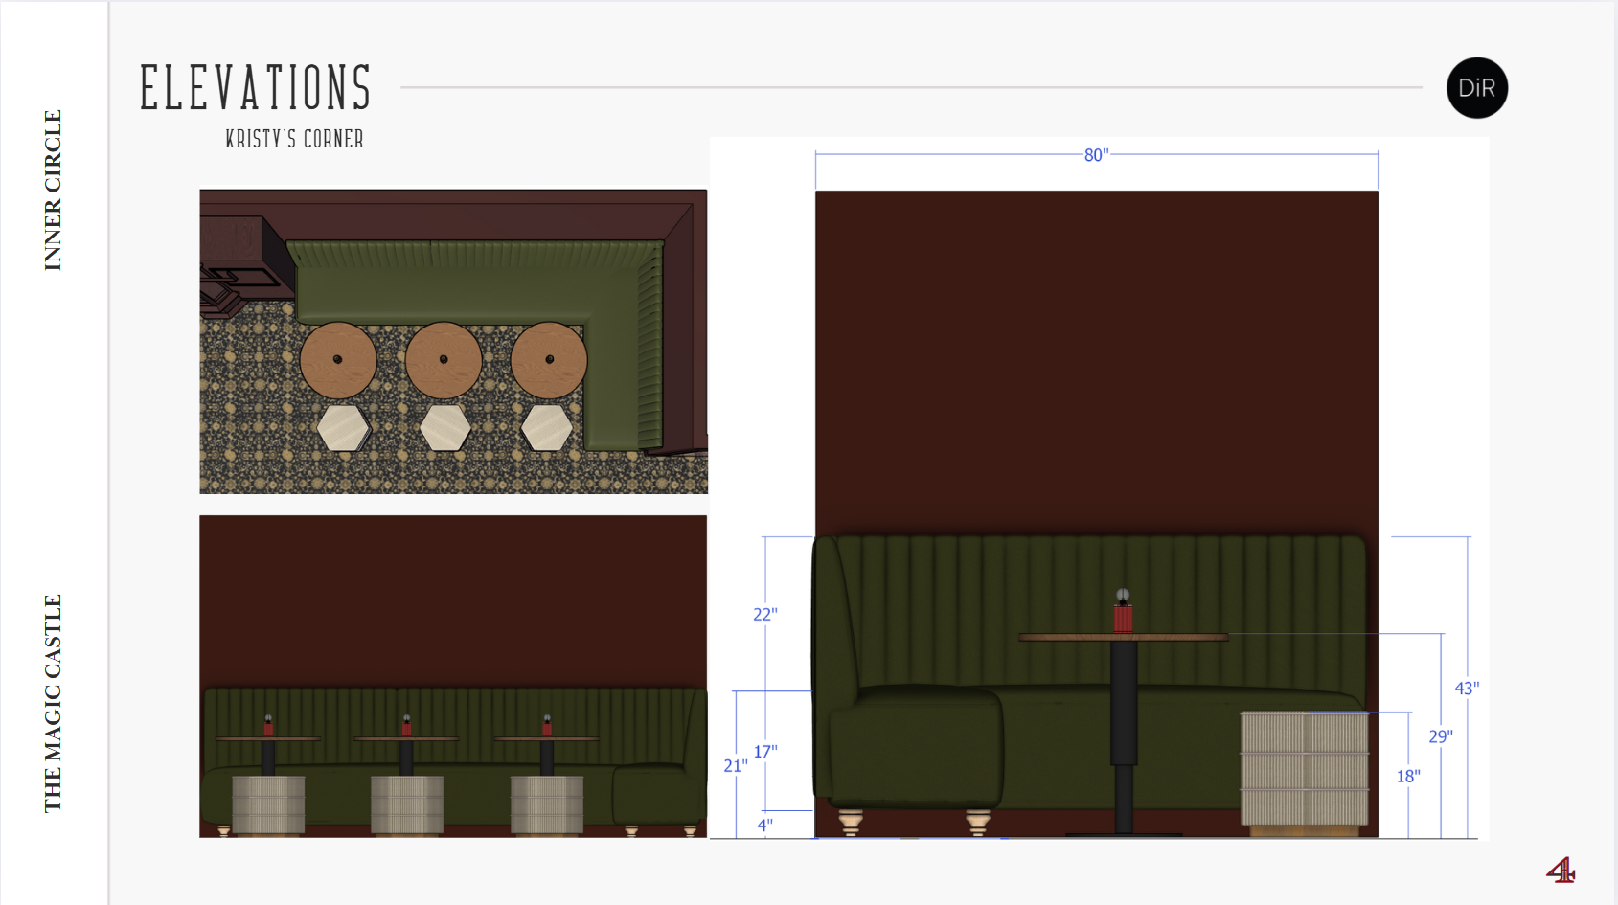Screen dimensions: 1618x905
Task: Click the ribbed stool in the large elevation
Action: pyautogui.click(x=1304, y=768)
